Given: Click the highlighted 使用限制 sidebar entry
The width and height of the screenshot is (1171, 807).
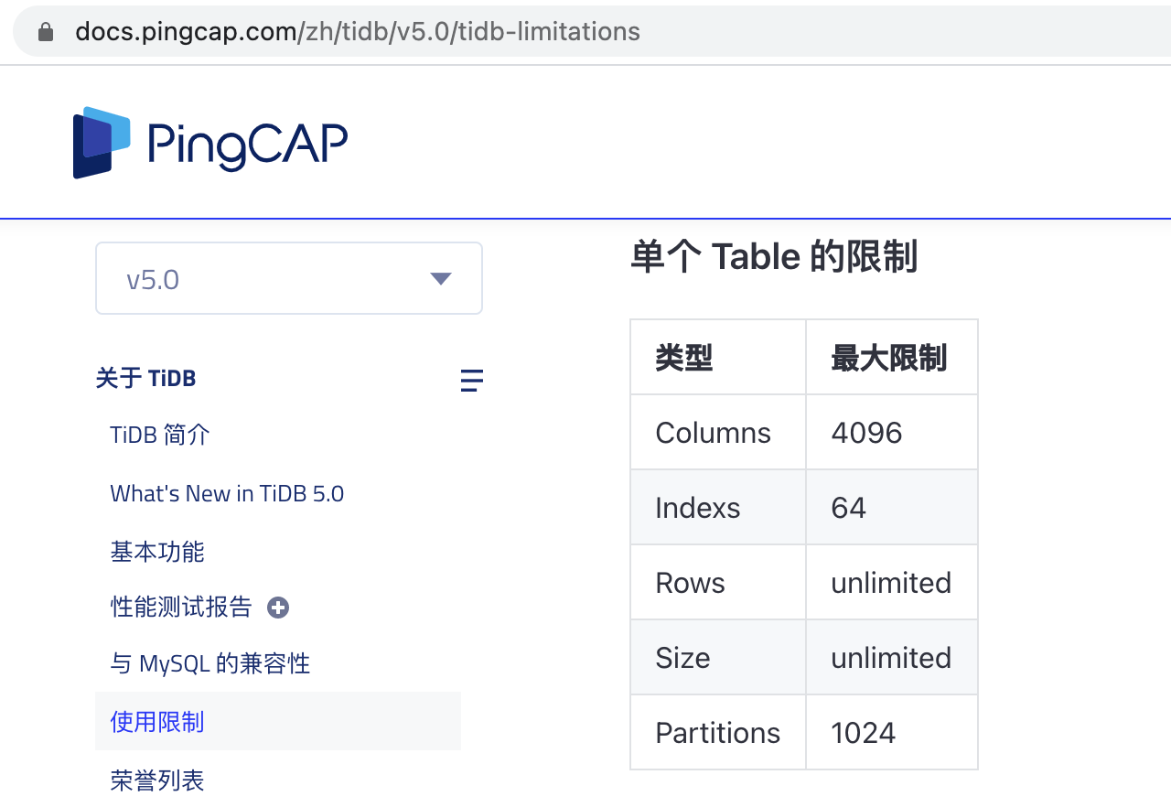Looking at the screenshot, I should click(x=156, y=722).
